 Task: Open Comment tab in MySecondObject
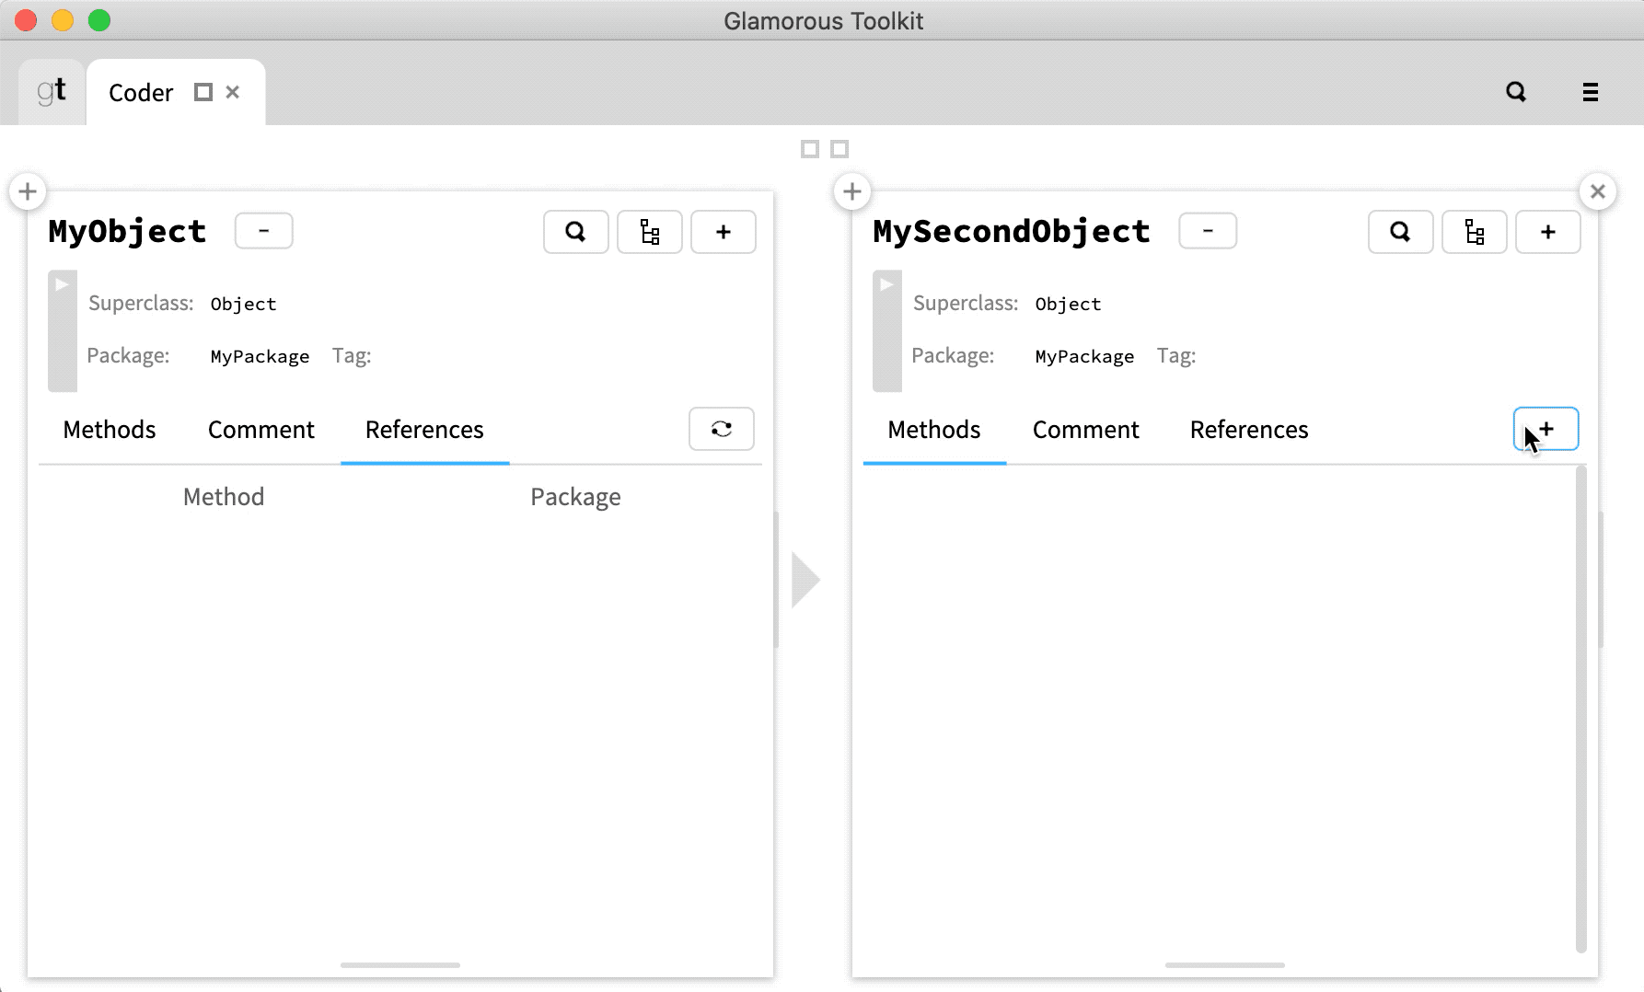(x=1086, y=430)
